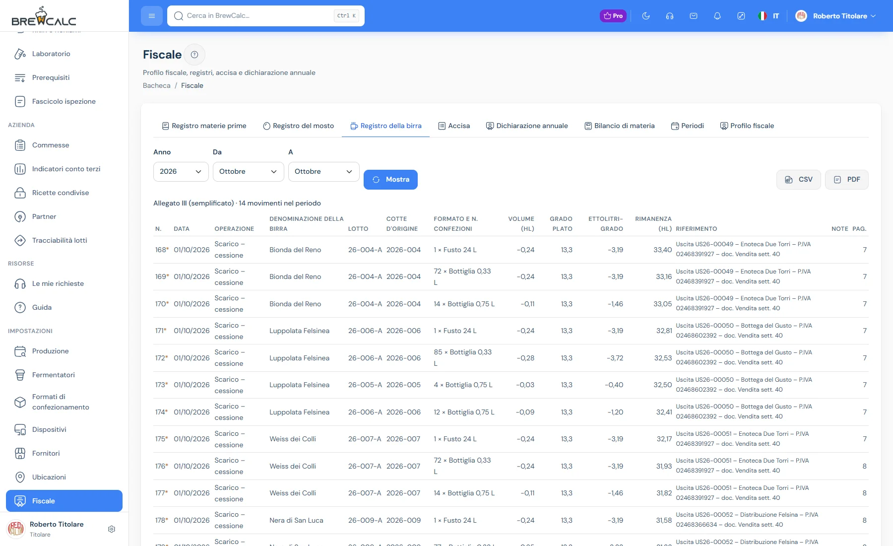Switch to Registro del mosto tab

click(x=298, y=126)
